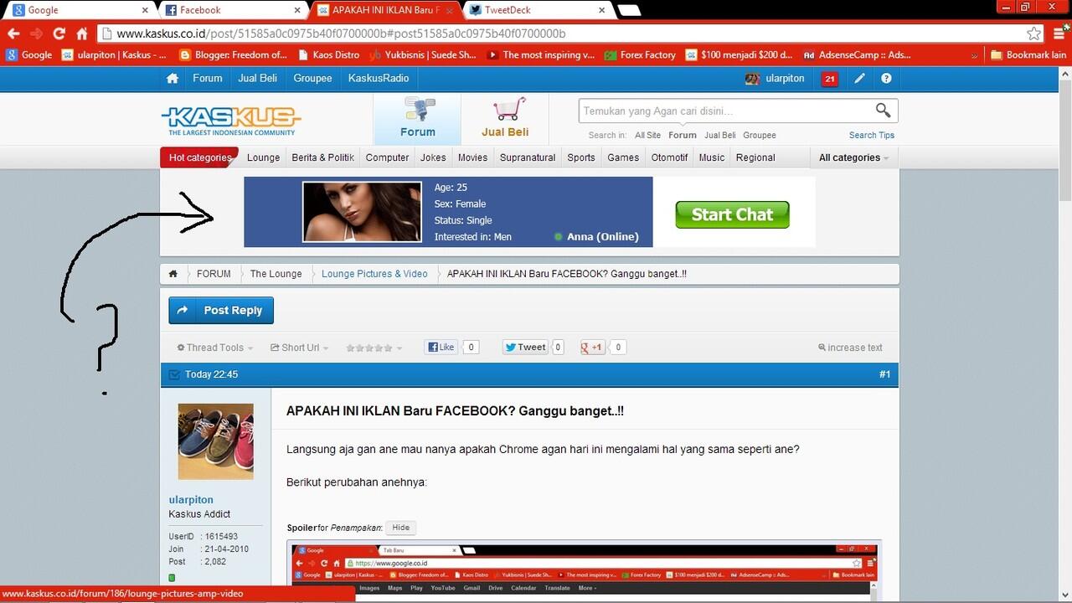The image size is (1072, 603).
Task: Open ularpiton shoes avatar thumbnail
Action: (215, 441)
